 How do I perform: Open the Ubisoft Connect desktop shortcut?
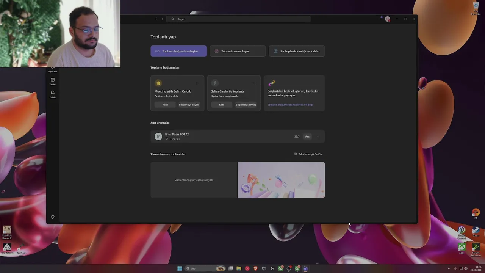[x=462, y=232]
